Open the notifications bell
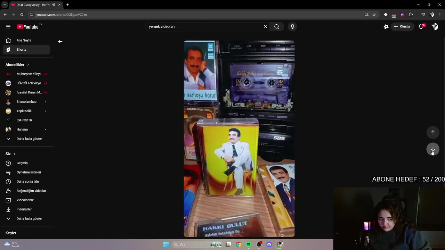The height and width of the screenshot is (250, 445). (421, 27)
